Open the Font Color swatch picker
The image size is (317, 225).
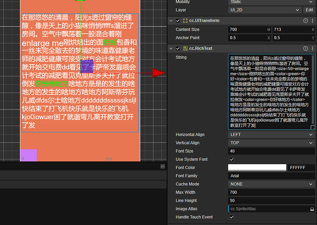tap(257, 168)
